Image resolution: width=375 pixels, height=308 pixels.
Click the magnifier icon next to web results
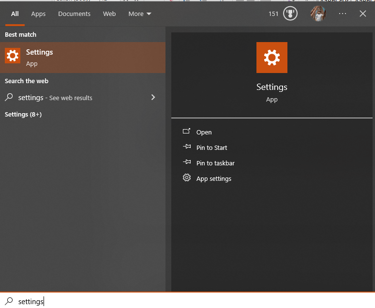point(9,97)
